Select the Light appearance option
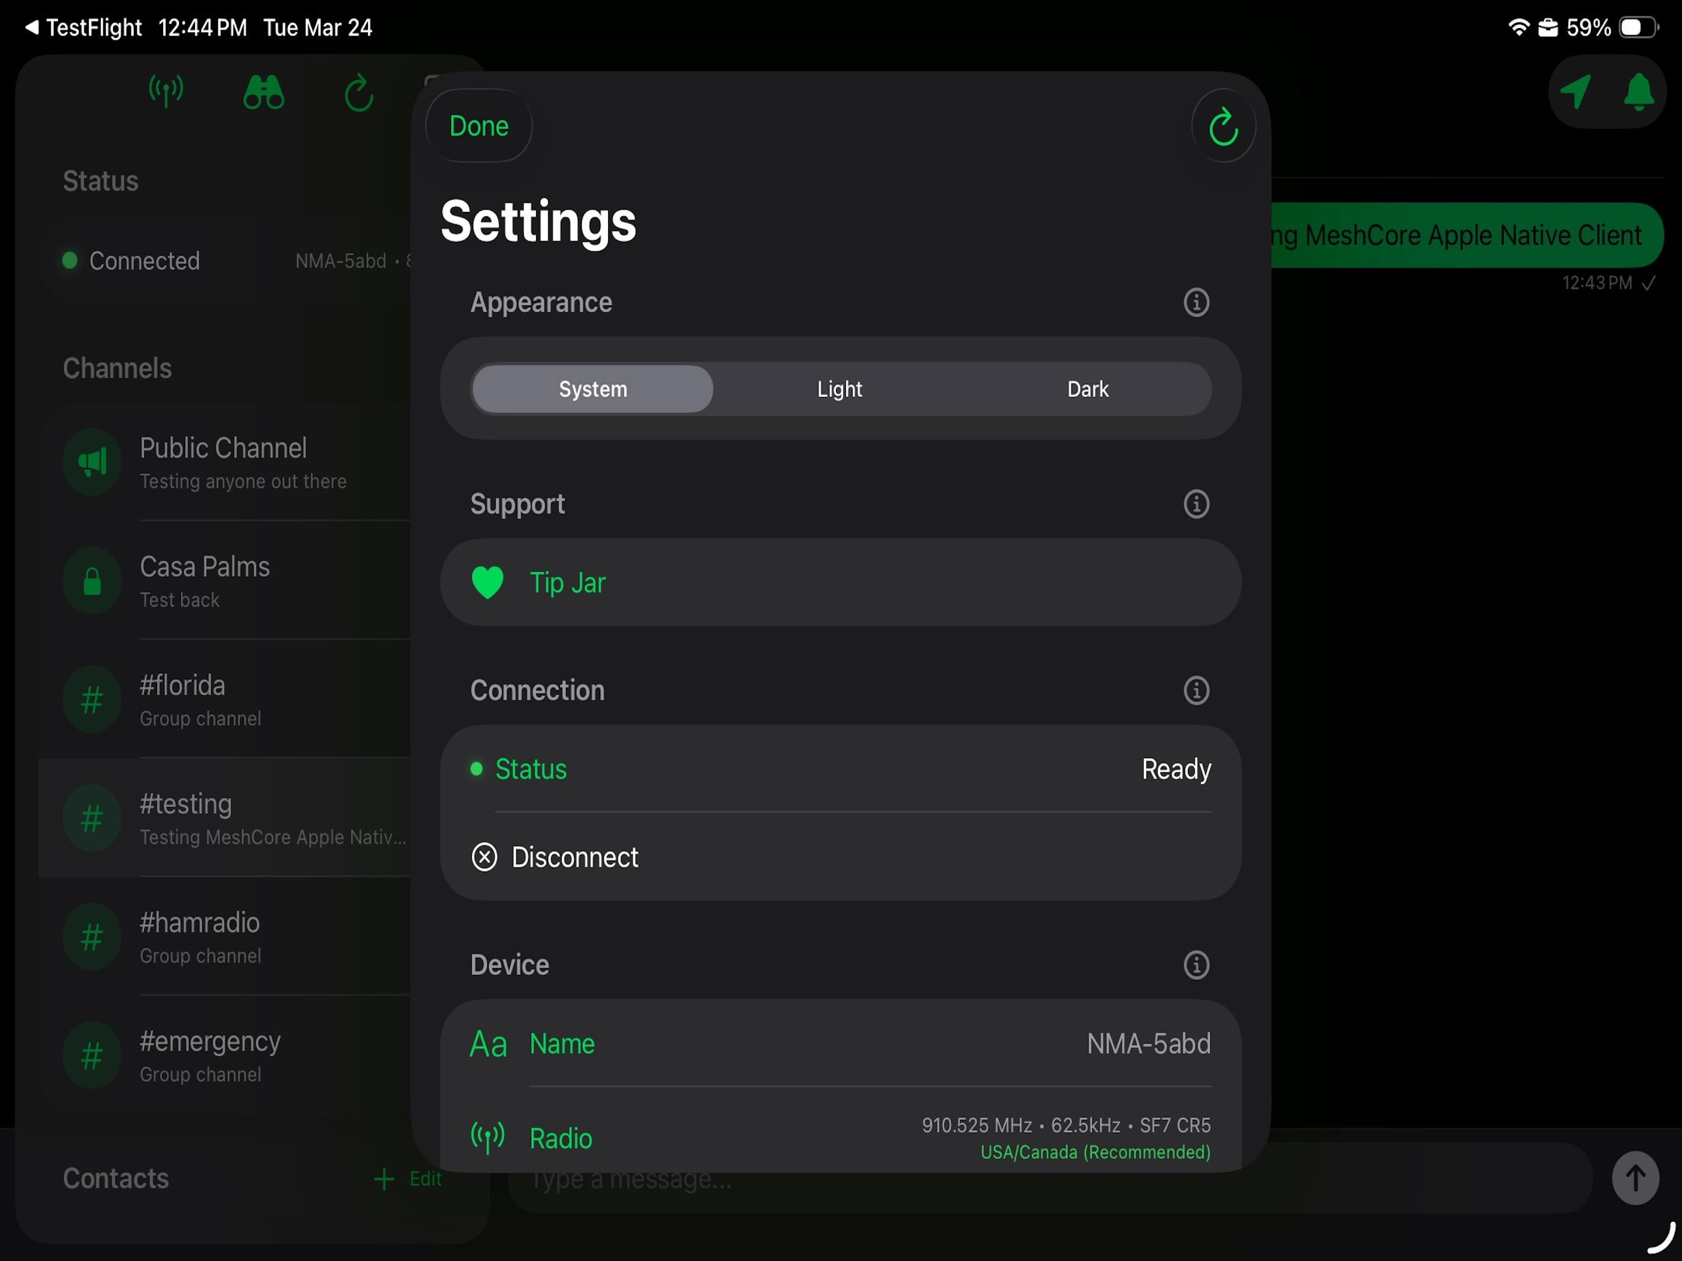Image resolution: width=1682 pixels, height=1261 pixels. click(x=840, y=389)
